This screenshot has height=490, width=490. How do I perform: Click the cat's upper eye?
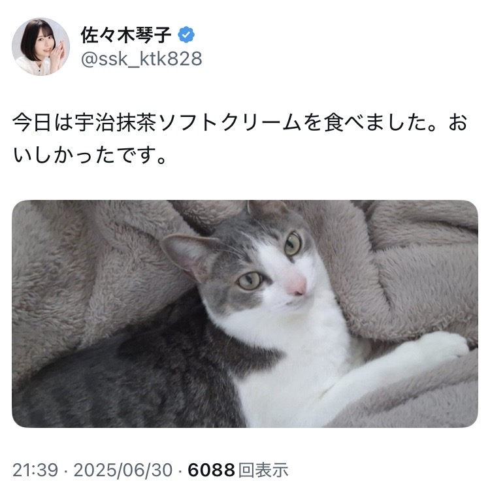click(292, 243)
